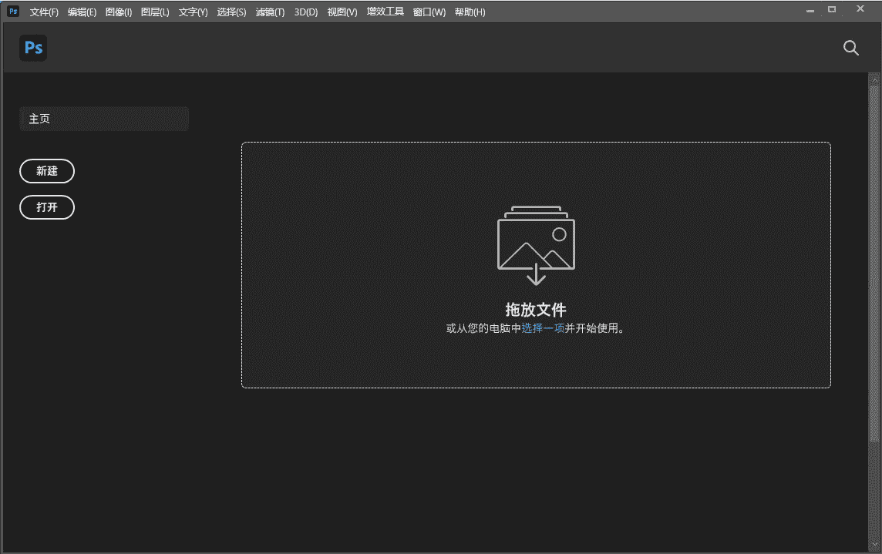Open the 文件(F) menu
882x554 pixels.
click(44, 12)
